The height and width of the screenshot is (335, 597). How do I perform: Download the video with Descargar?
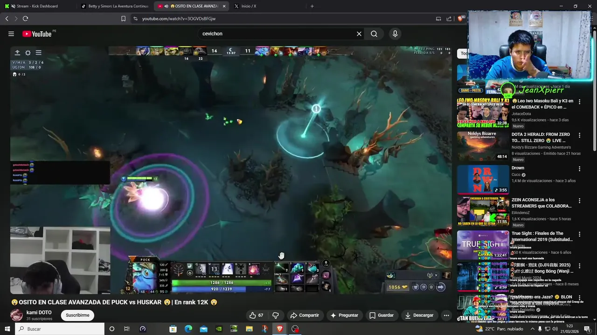(x=419, y=315)
